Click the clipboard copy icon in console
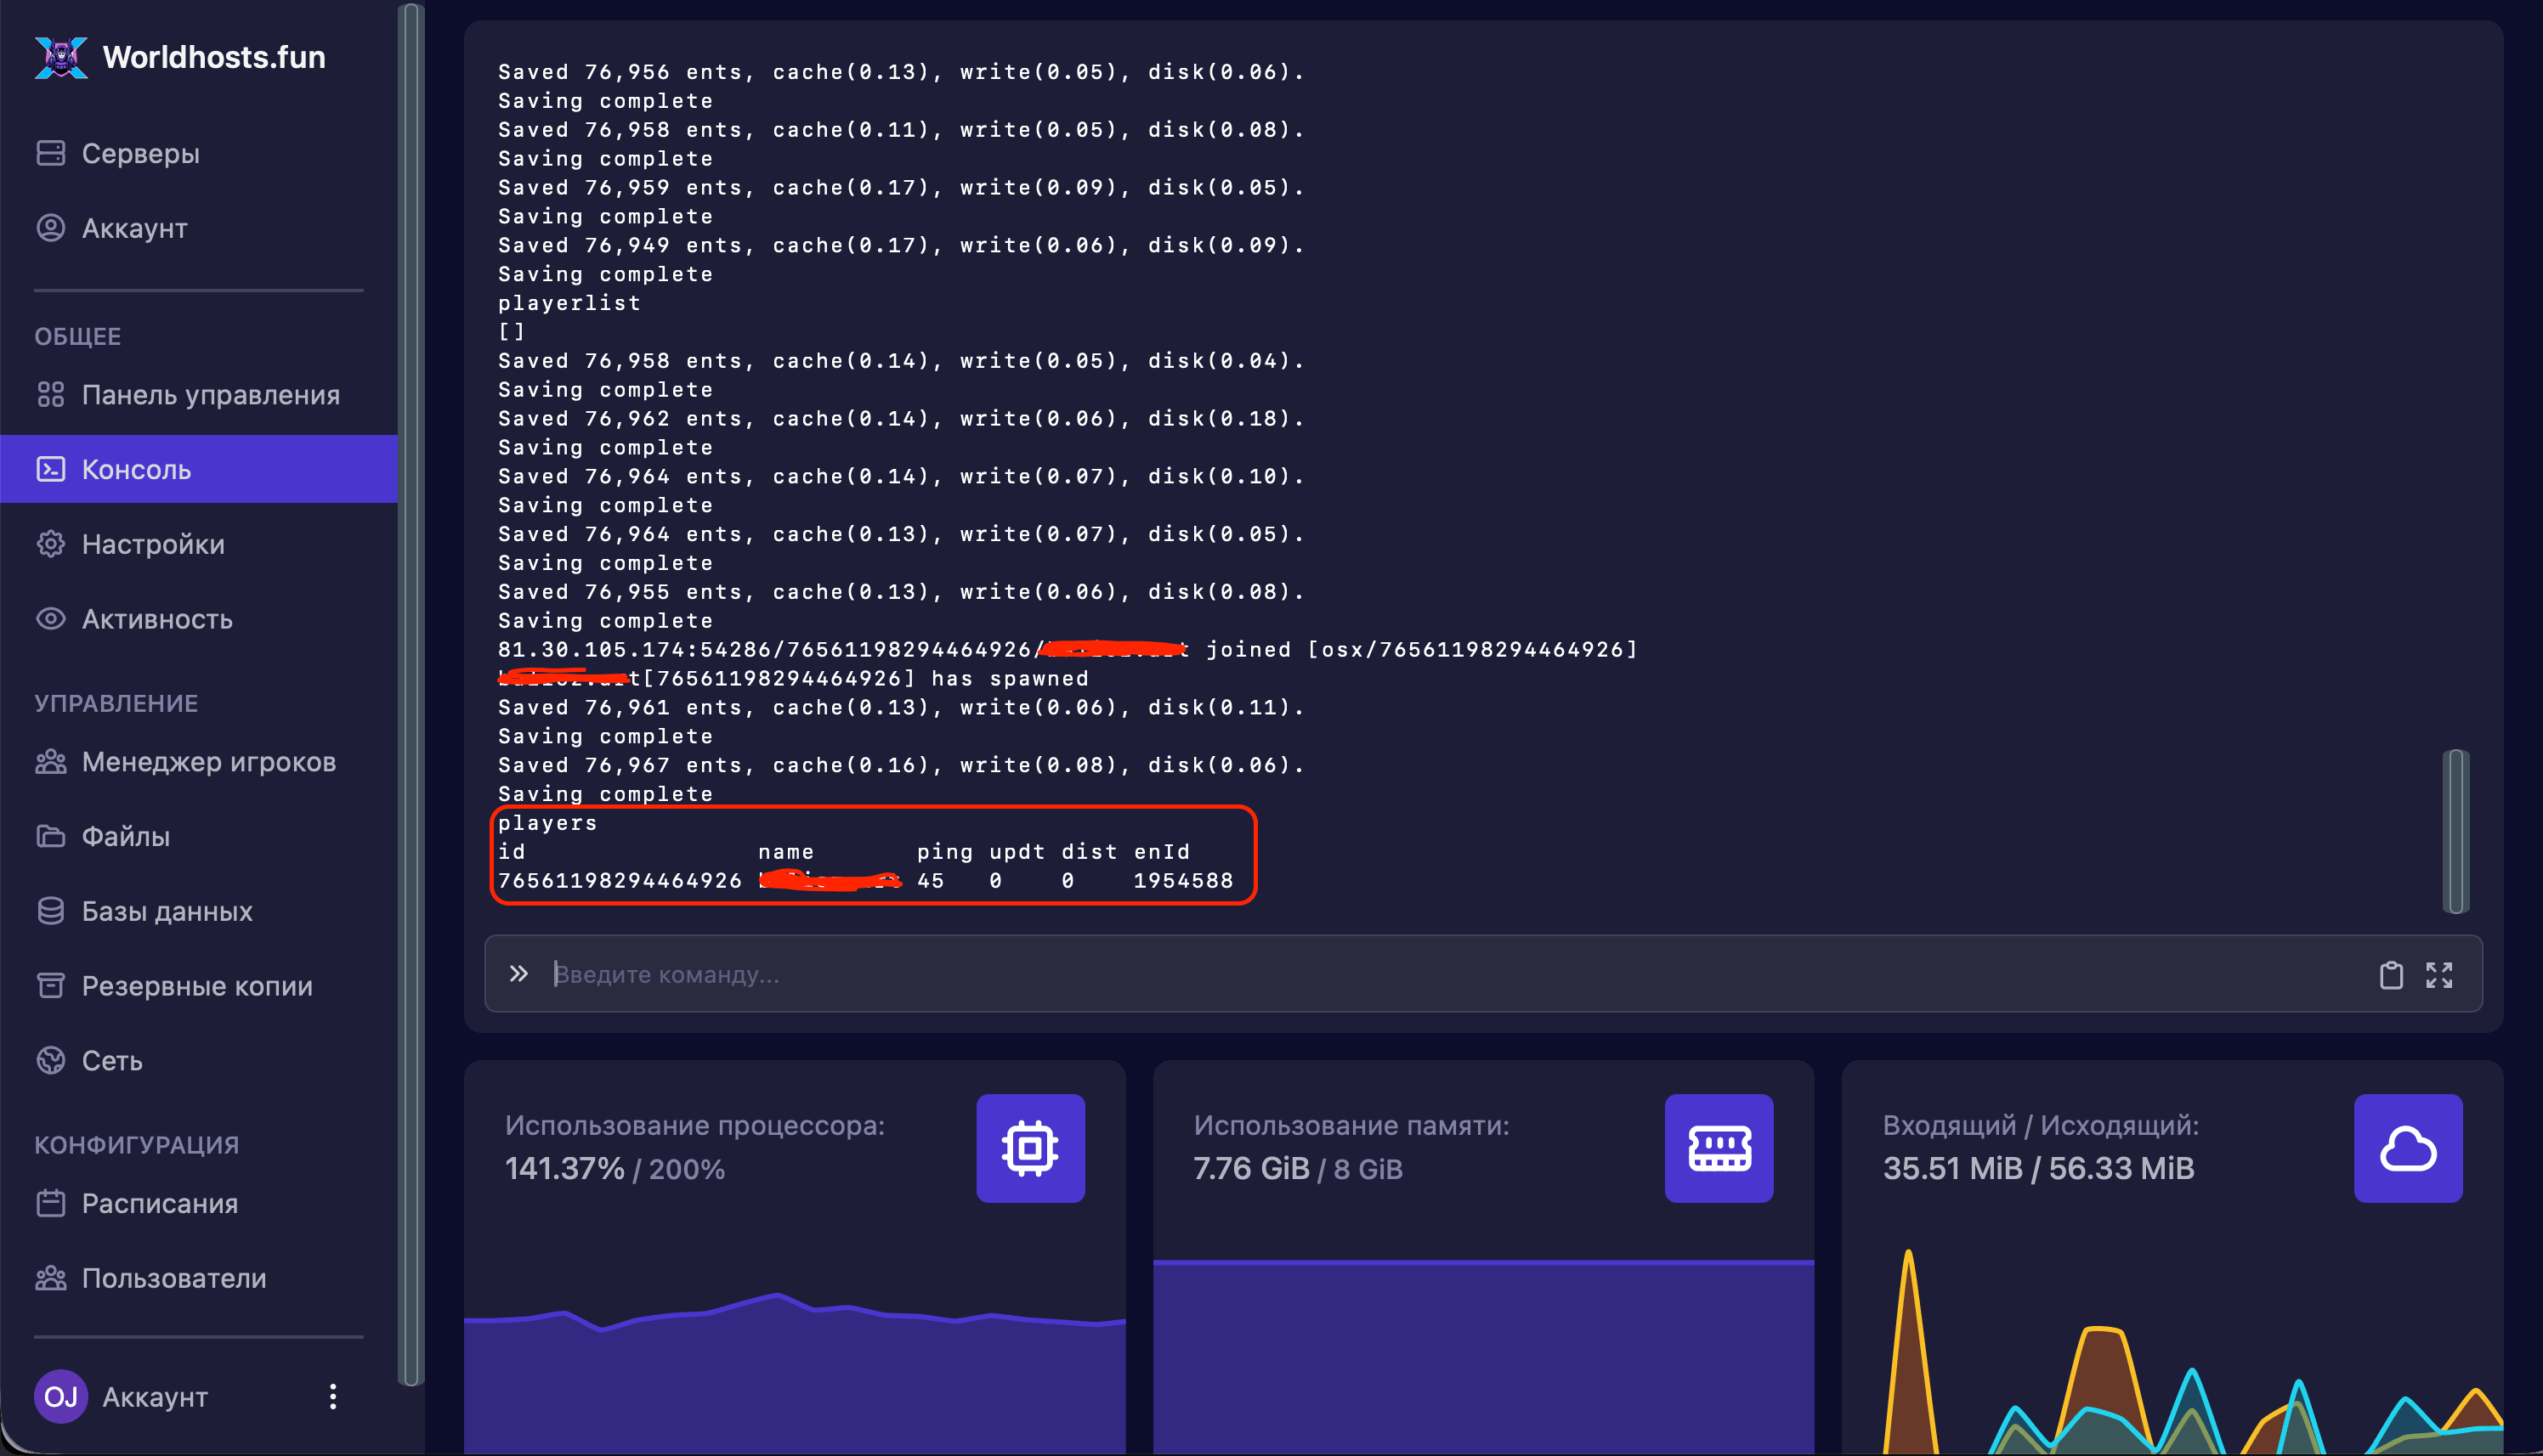This screenshot has height=1456, width=2543. [2391, 975]
